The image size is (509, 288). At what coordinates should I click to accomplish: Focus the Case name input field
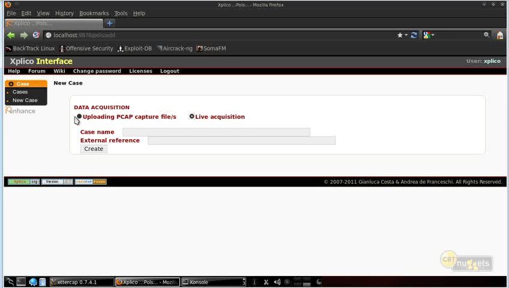216,131
